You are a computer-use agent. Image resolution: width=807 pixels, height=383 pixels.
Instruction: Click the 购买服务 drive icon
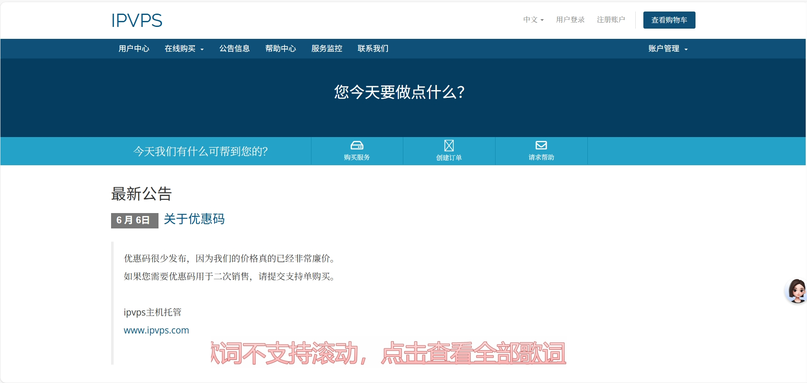(x=357, y=145)
